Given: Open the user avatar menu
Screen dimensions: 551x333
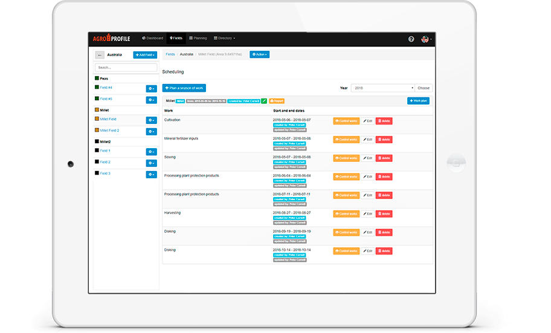Looking at the screenshot, I should click(x=426, y=39).
